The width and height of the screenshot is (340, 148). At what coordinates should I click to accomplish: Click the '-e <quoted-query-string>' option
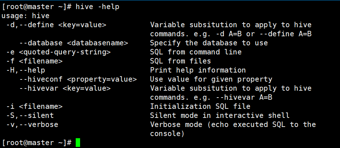pyautogui.click(x=58, y=52)
